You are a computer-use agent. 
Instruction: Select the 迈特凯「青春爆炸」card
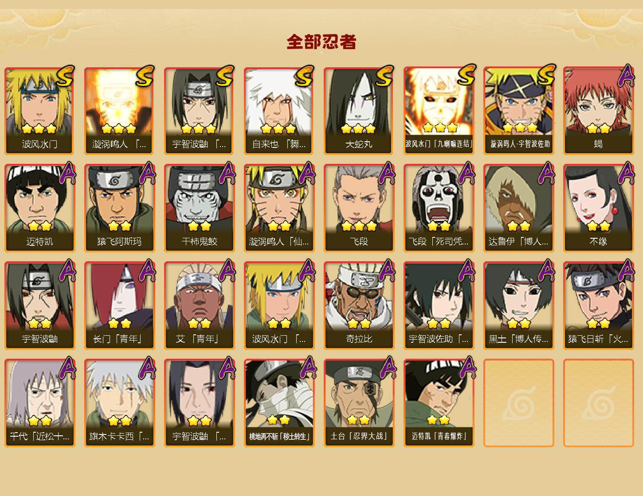(x=439, y=403)
